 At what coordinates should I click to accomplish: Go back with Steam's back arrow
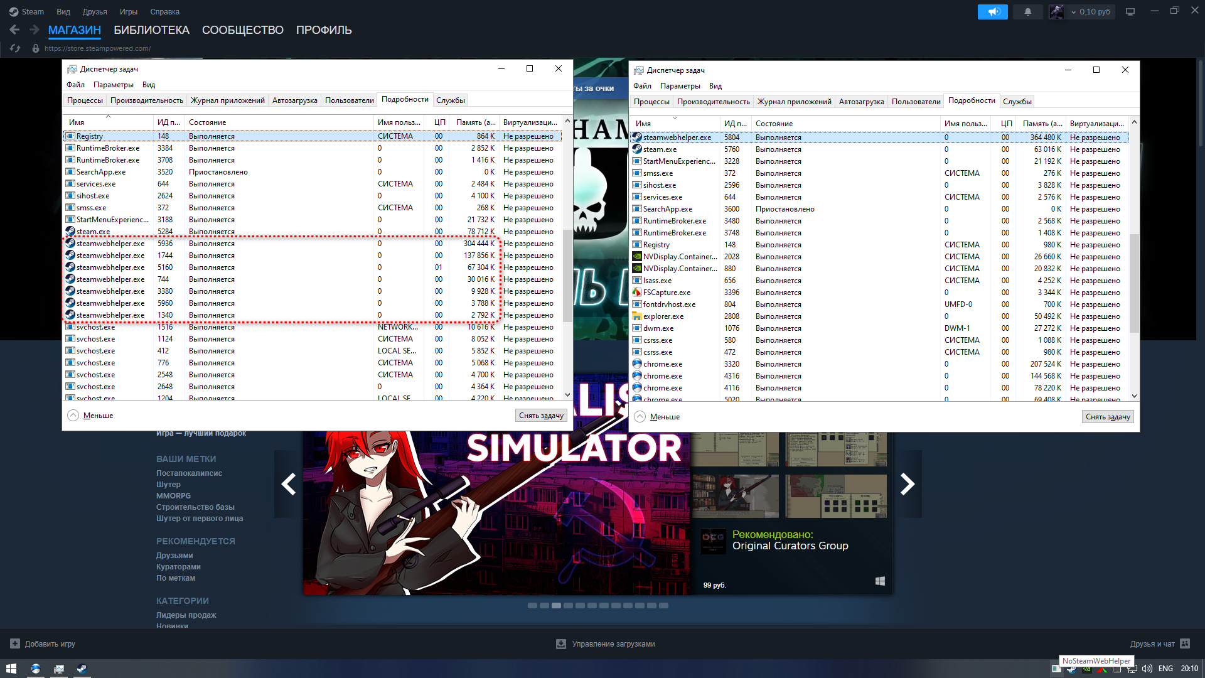coord(14,30)
